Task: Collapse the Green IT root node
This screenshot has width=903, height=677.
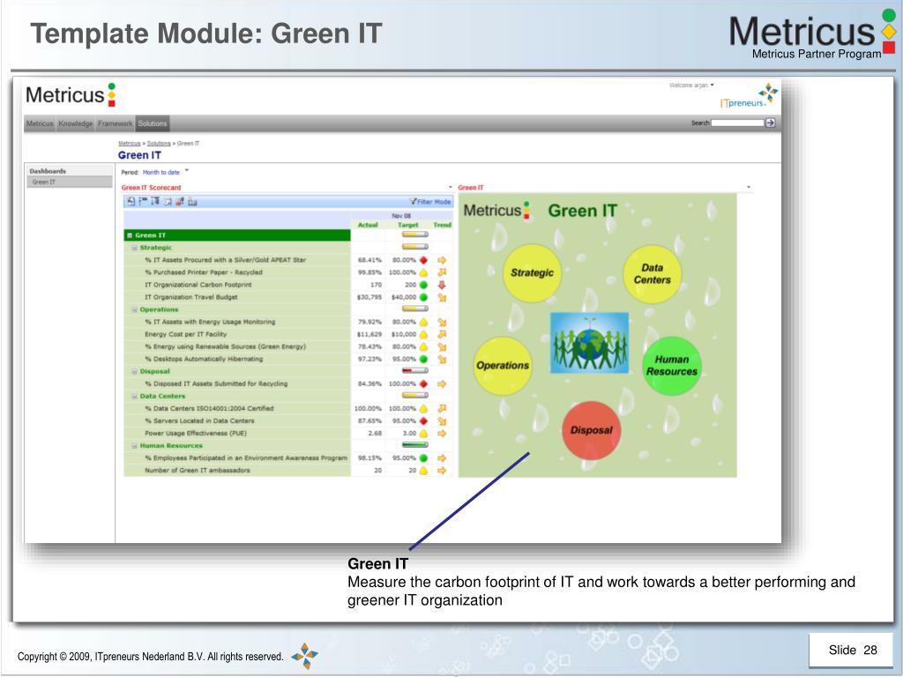Action: tap(130, 235)
